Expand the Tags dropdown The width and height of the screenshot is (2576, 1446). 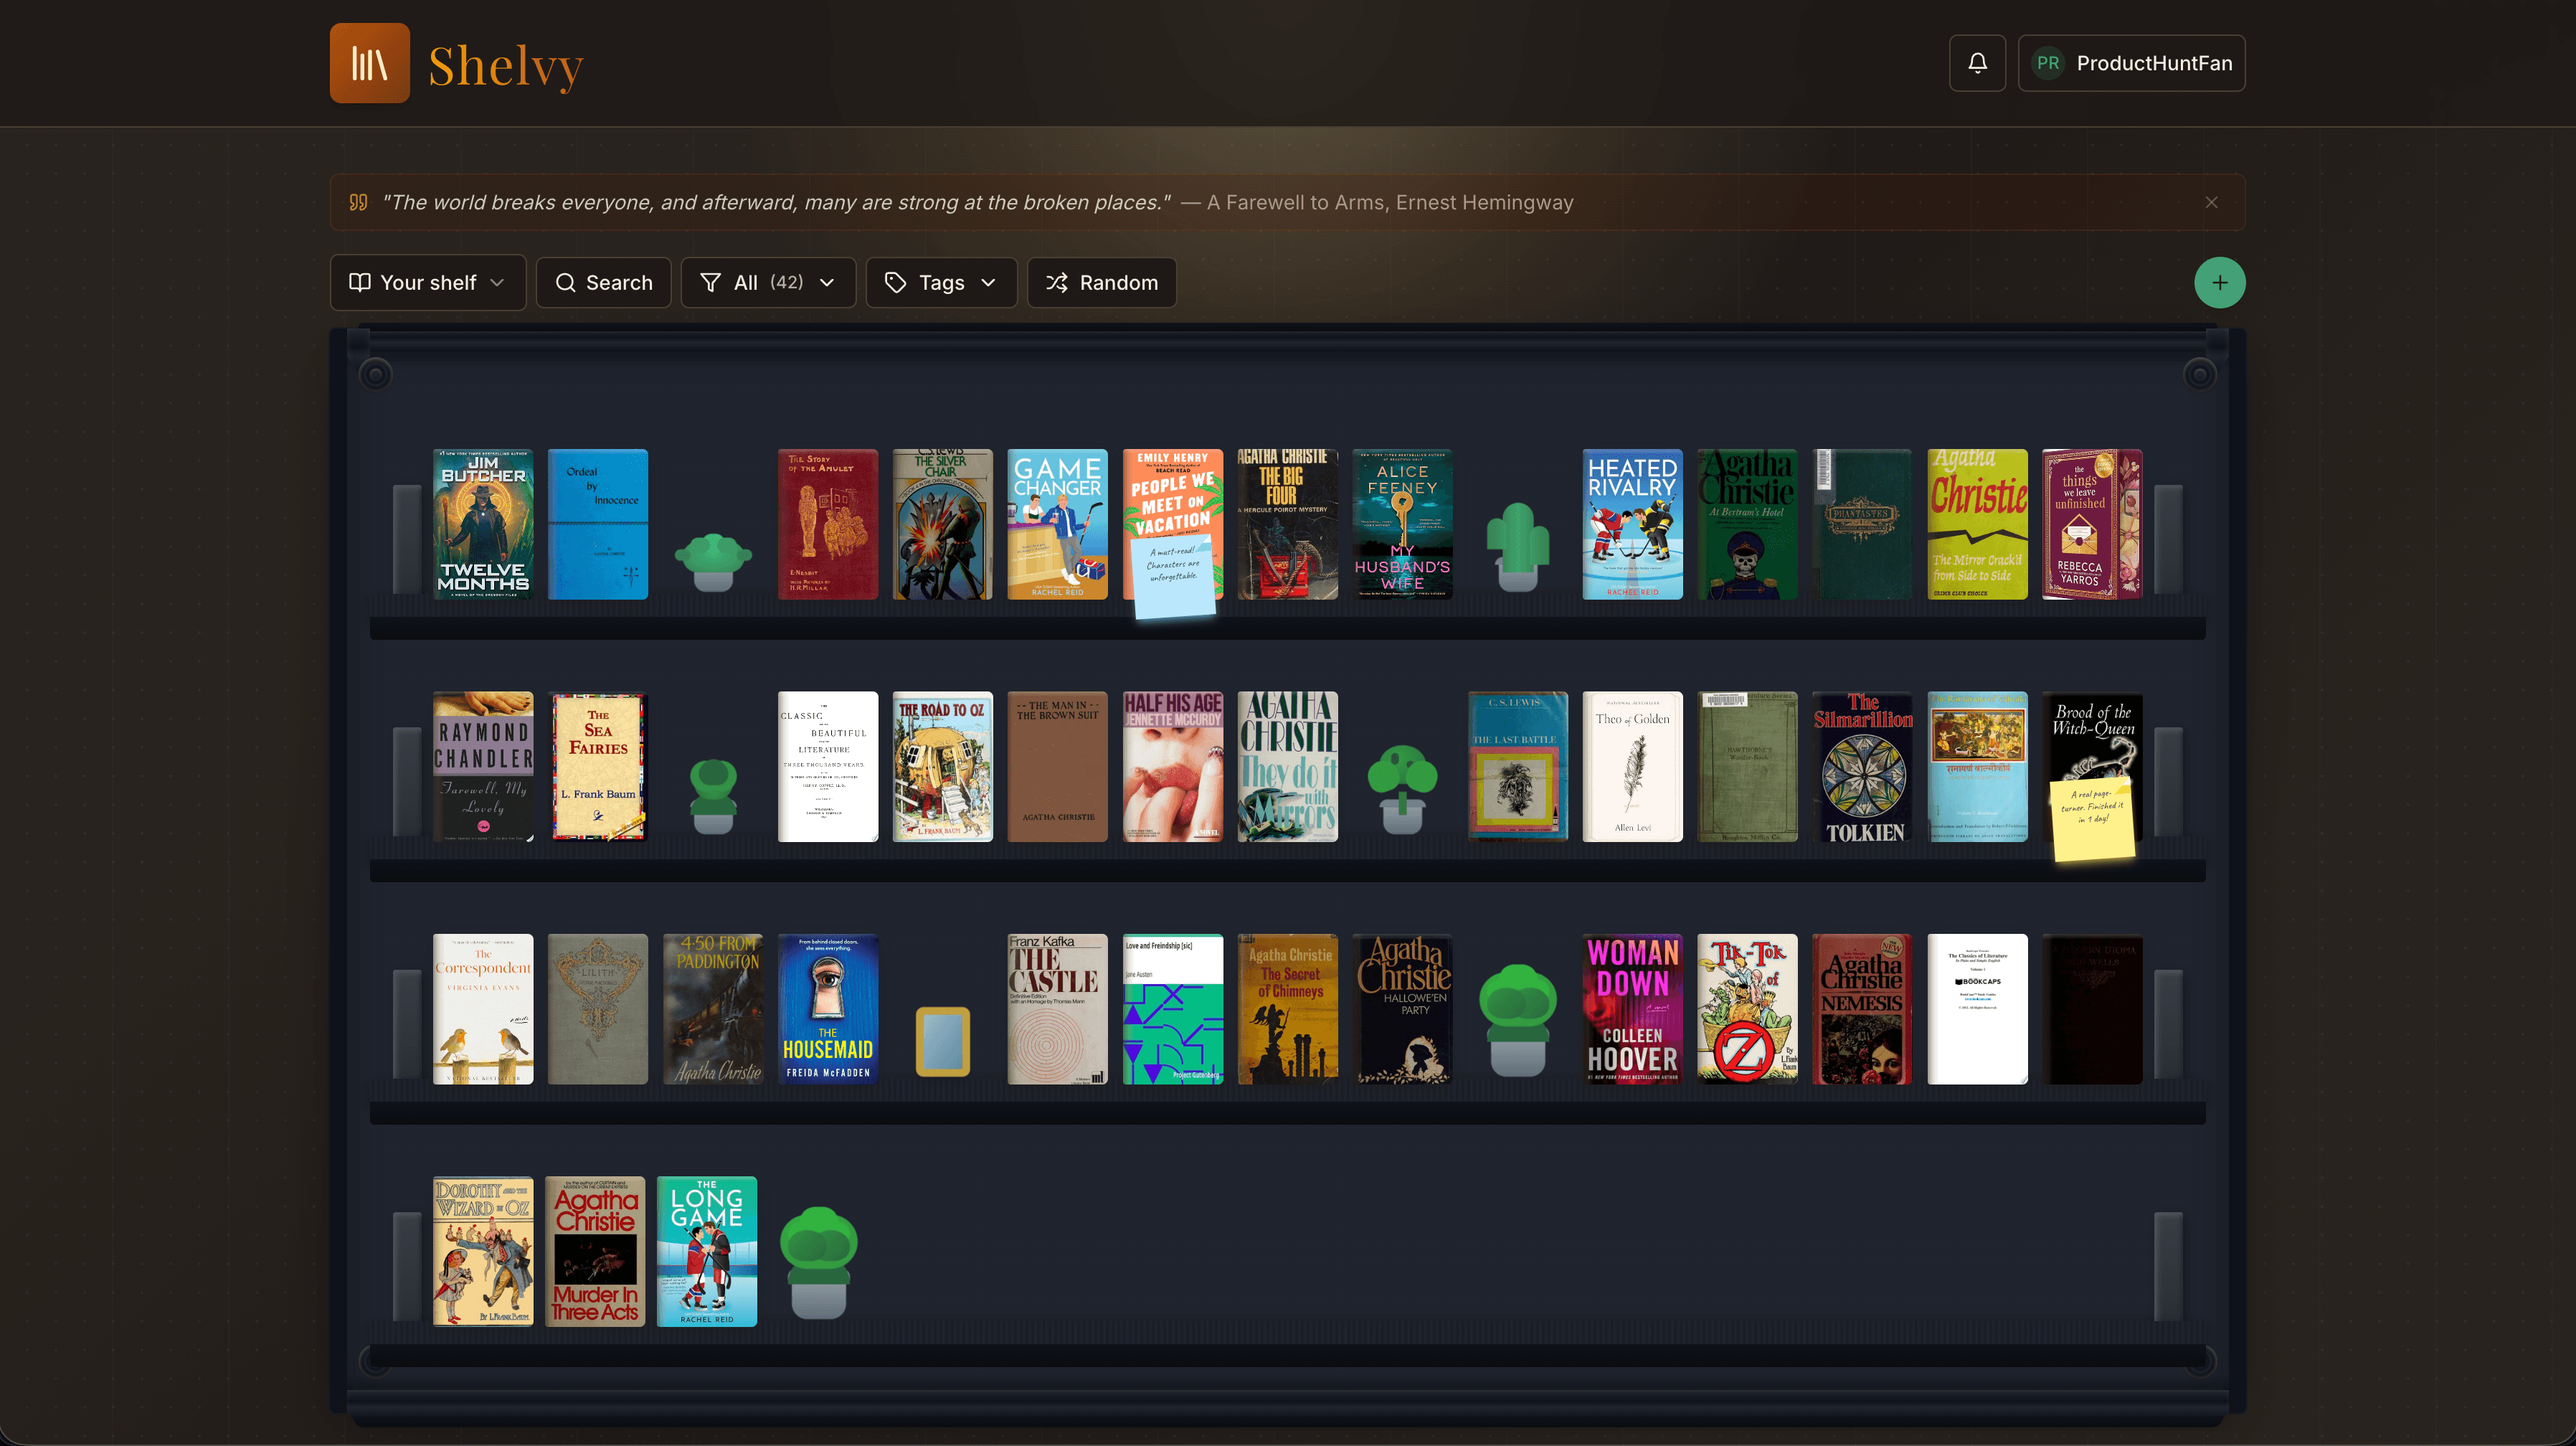941,282
